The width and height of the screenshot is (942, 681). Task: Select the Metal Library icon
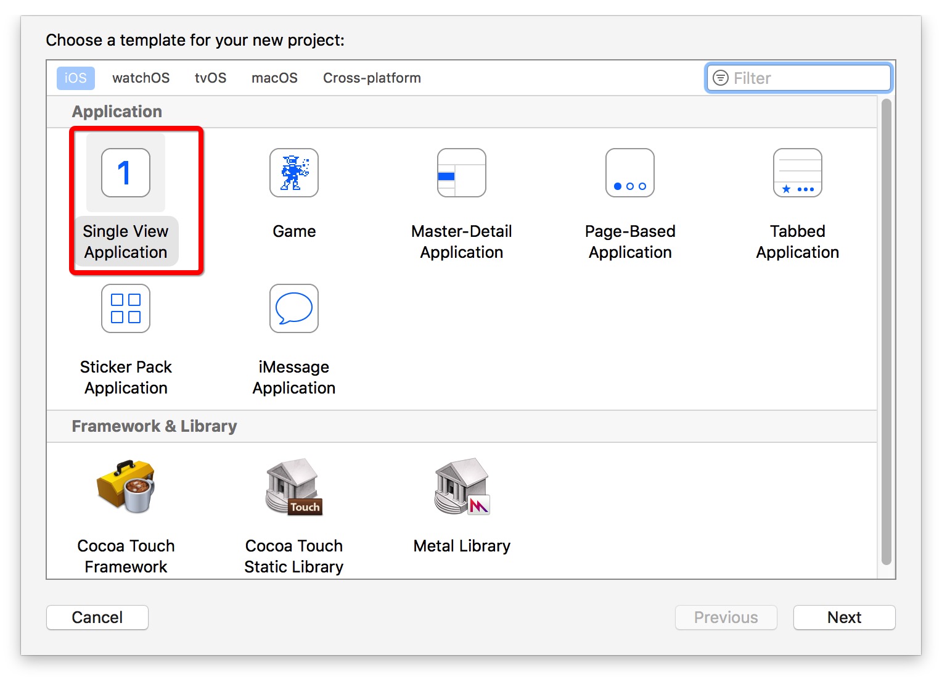pos(462,487)
